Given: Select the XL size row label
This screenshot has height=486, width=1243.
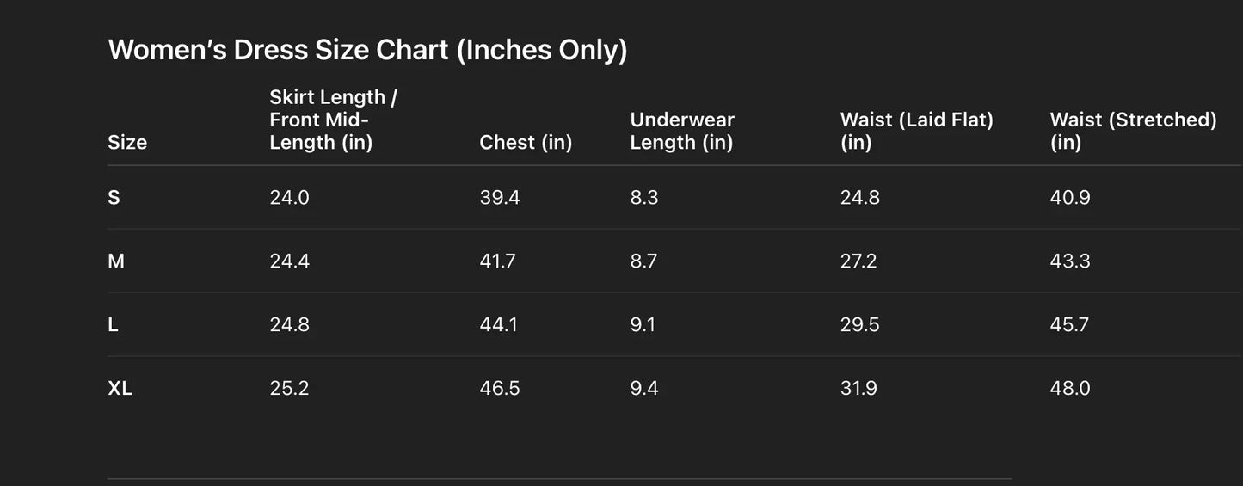Looking at the screenshot, I should 120,388.
